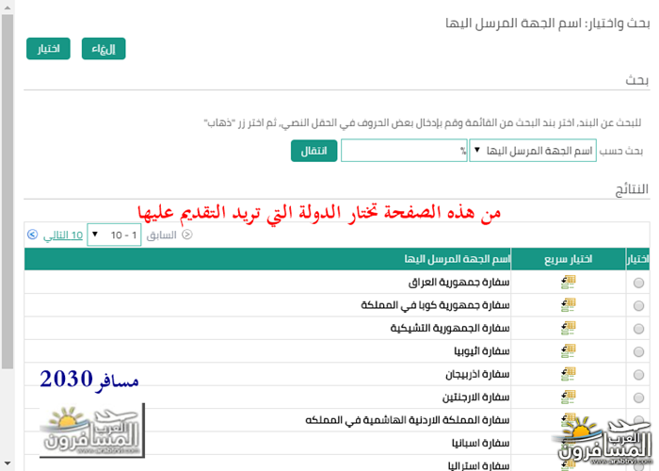
Task: Click the السابق previous link
Action: [161, 235]
